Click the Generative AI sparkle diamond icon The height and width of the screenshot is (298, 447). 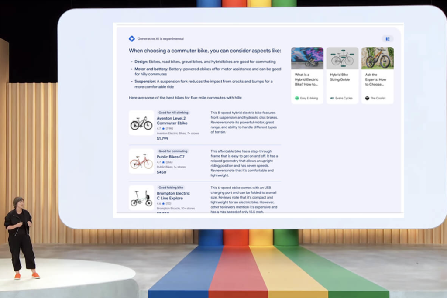132,38
